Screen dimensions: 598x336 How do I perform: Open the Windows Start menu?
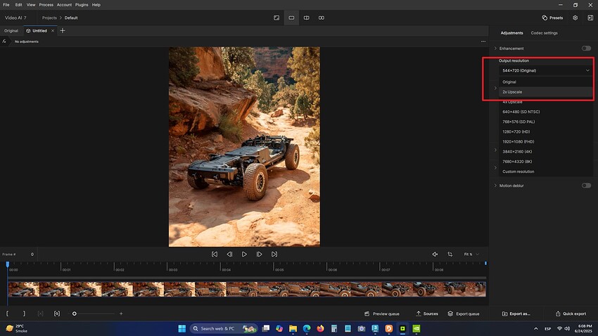182,328
